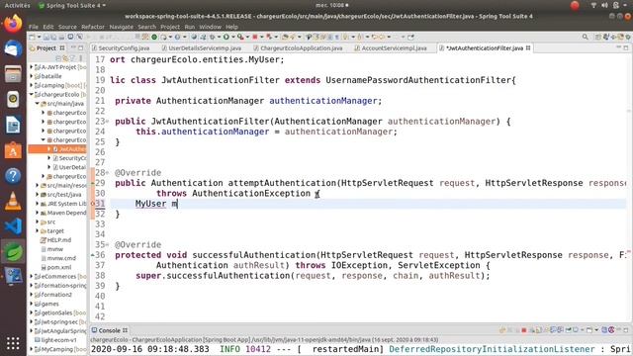Screen dimensions: 633x356
Task: Open Thunderbird mail from the dock
Action: point(13,49)
